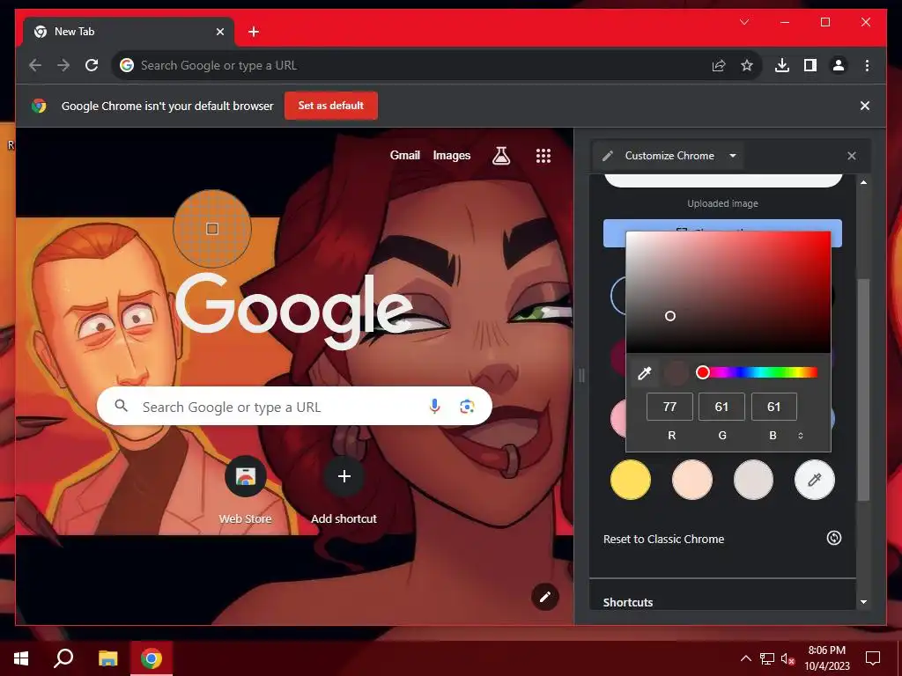Image resolution: width=902 pixels, height=676 pixels.
Task: Select the peach color swatch
Action: [x=692, y=480]
